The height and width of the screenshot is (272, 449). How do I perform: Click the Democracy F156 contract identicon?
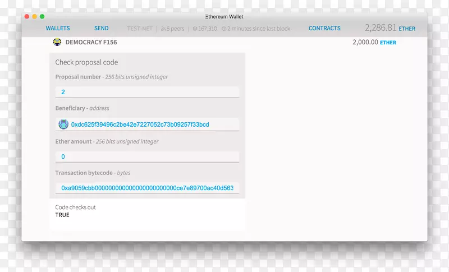pyautogui.click(x=57, y=42)
